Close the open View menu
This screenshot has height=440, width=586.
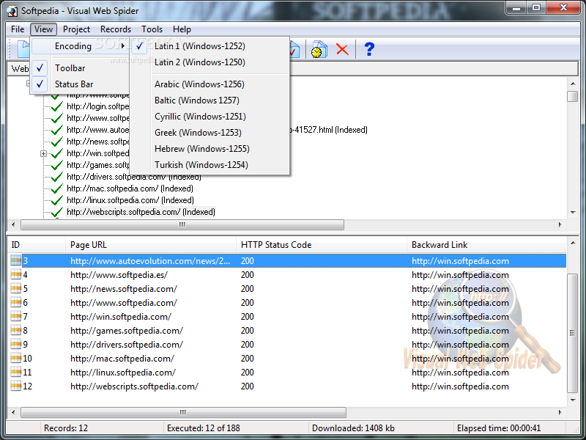coord(43,29)
